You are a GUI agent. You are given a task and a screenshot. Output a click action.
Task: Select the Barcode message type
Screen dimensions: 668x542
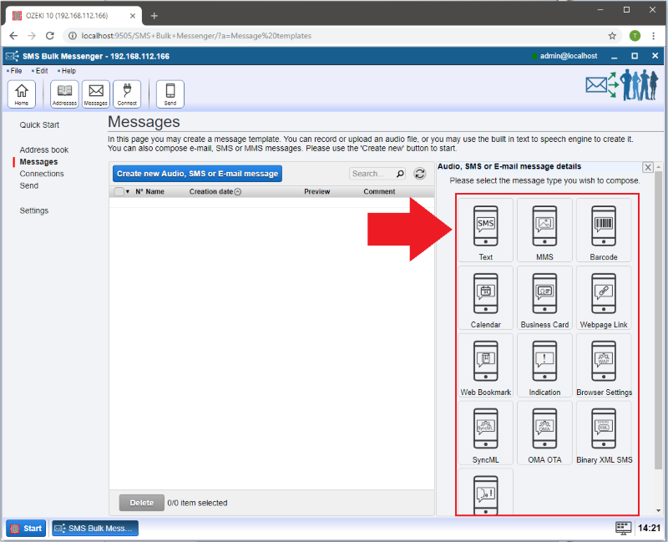pos(603,230)
